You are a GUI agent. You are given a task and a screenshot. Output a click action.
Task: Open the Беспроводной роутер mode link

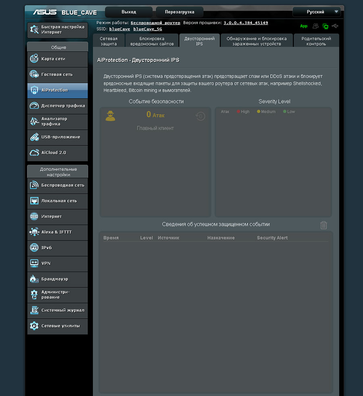[155, 23]
